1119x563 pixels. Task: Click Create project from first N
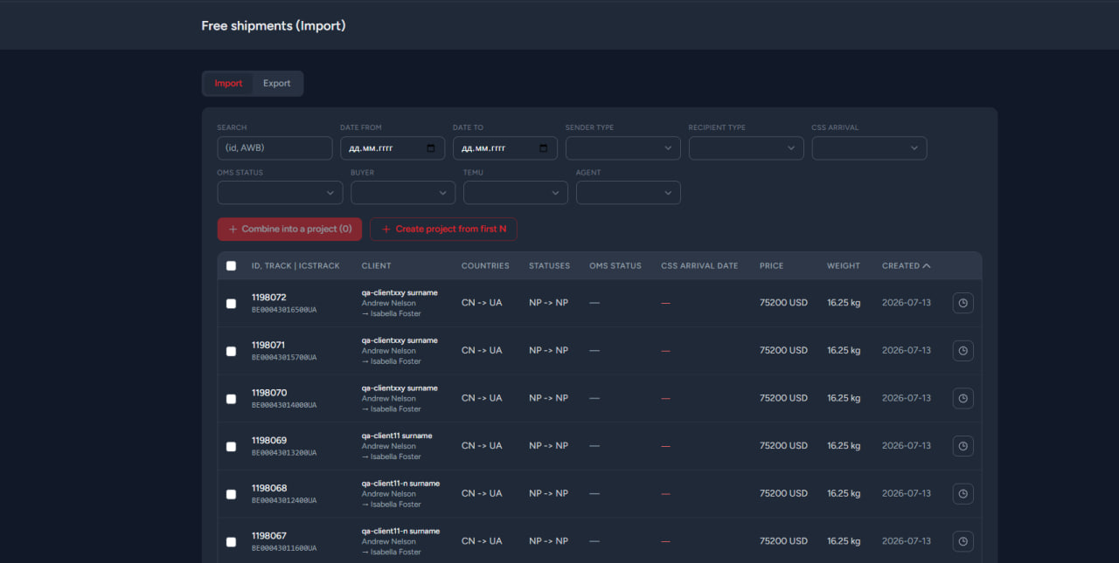click(443, 229)
